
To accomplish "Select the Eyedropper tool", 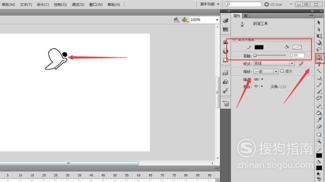I will click(x=319, y=120).
